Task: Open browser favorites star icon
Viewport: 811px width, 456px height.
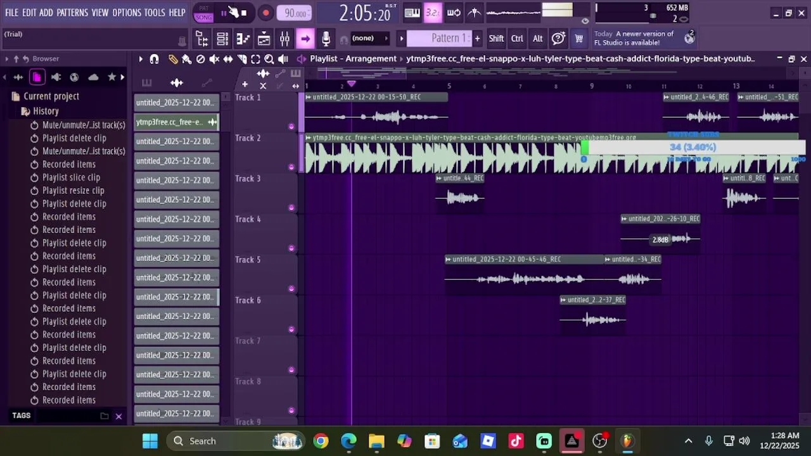Action: coord(112,77)
